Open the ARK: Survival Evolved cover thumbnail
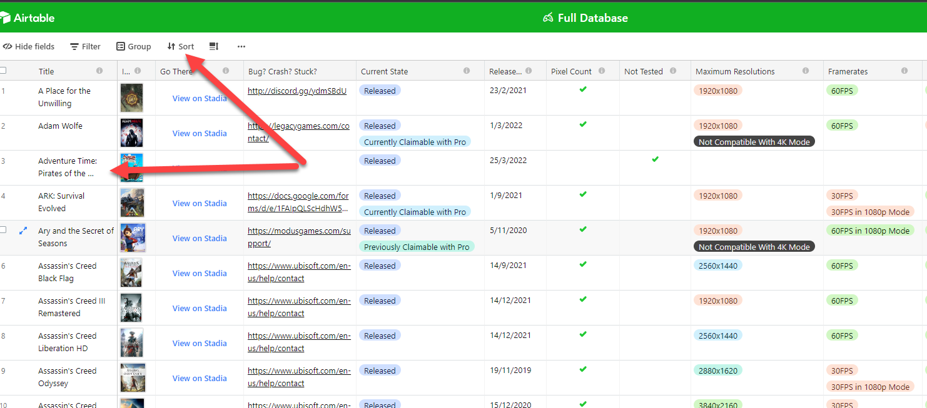 (x=132, y=203)
